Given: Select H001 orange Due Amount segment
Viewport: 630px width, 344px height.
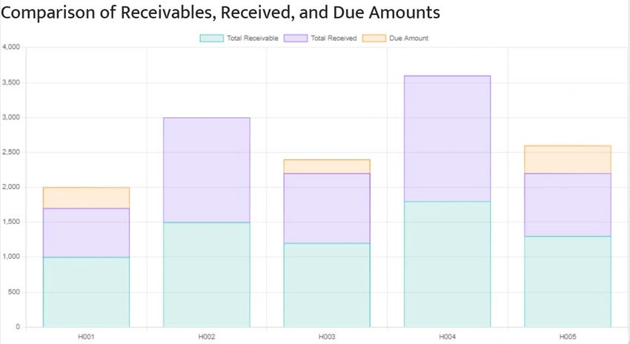Looking at the screenshot, I should pos(87,198).
